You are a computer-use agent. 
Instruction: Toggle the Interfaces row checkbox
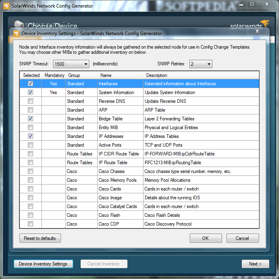pyautogui.click(x=30, y=84)
